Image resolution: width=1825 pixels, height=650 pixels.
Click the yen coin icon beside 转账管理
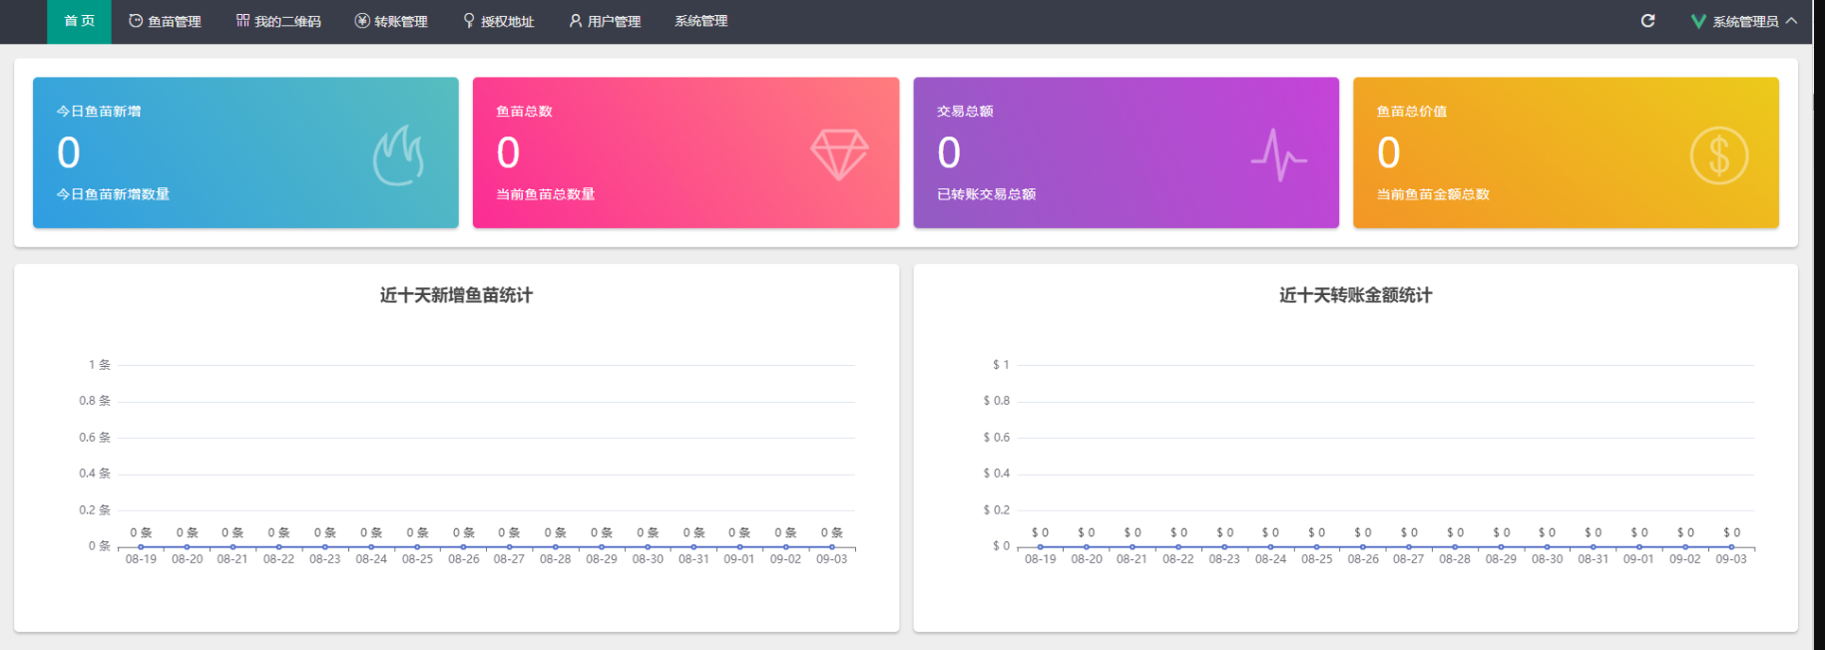362,21
